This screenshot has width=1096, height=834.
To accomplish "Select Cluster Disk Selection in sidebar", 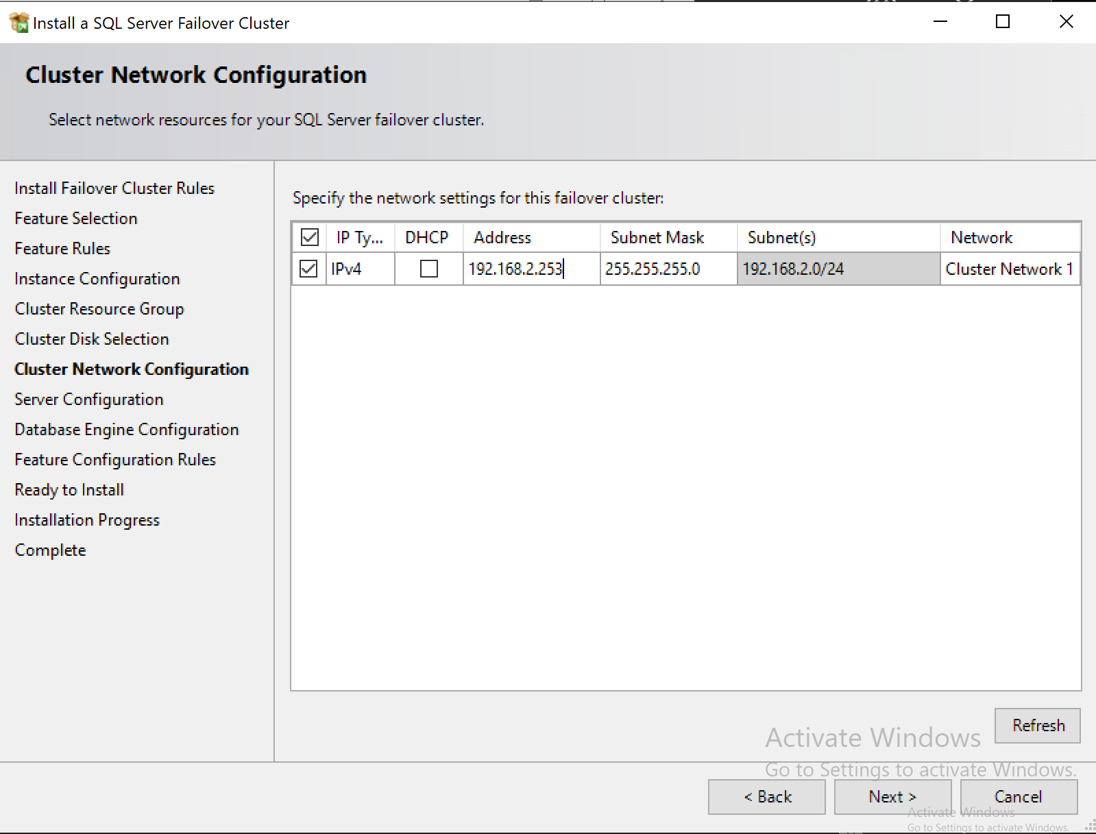I will coord(92,339).
